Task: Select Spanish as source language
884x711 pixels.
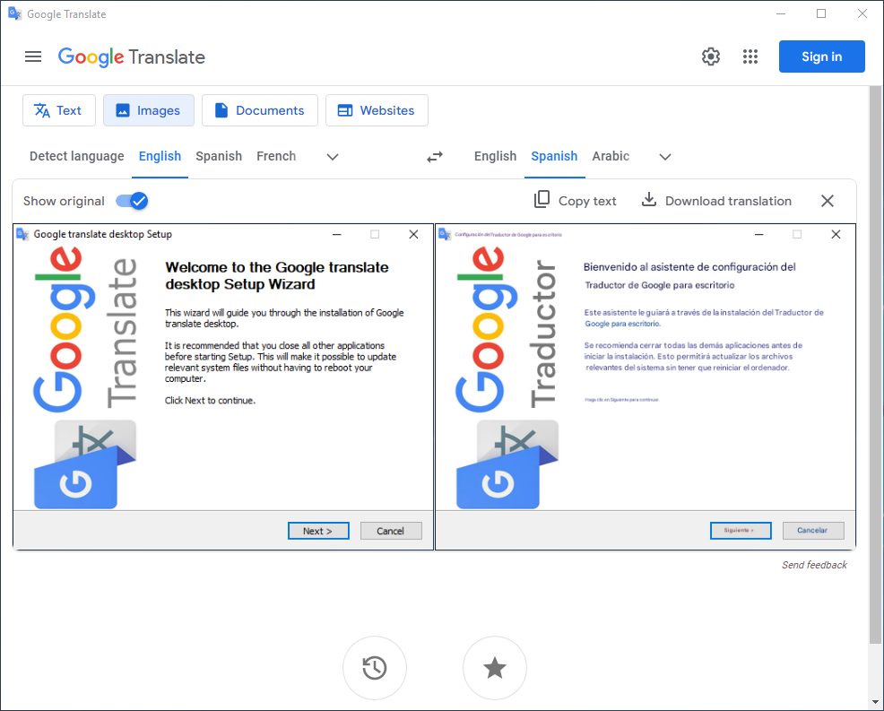Action: (x=219, y=156)
